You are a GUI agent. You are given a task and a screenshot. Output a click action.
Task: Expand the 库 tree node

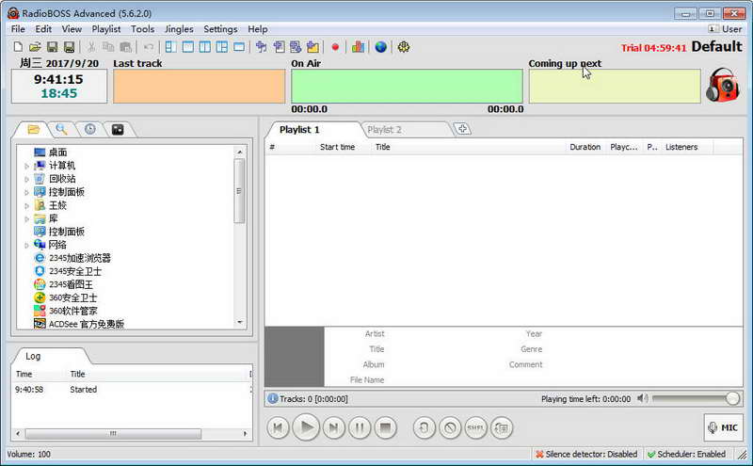[x=27, y=219]
